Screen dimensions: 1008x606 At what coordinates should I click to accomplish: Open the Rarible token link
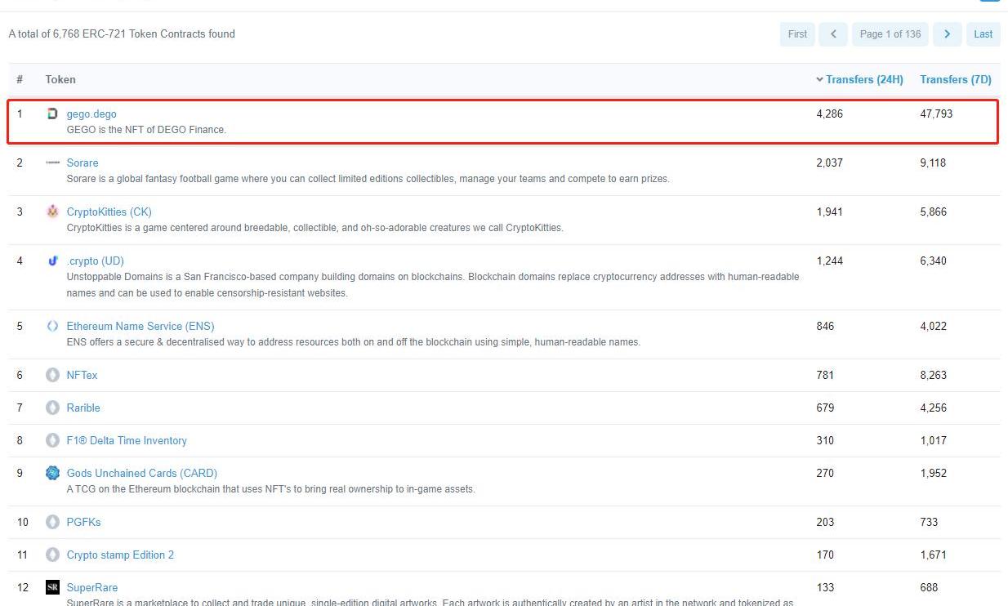83,408
